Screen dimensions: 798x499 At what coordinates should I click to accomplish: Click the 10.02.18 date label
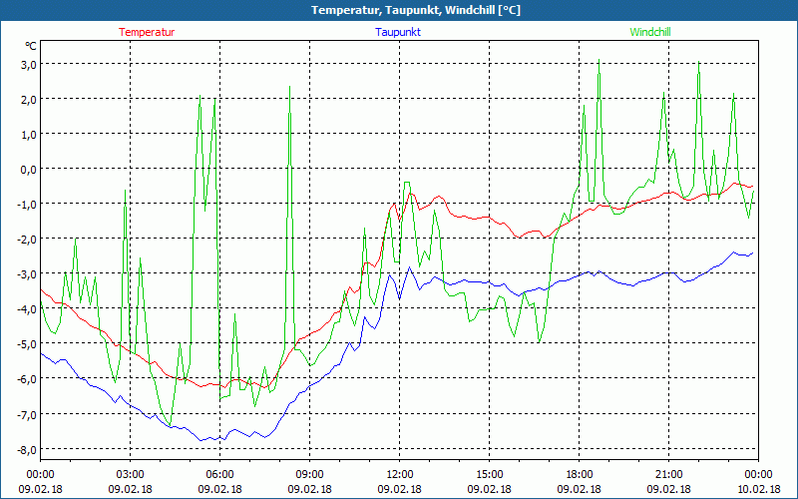(758, 489)
